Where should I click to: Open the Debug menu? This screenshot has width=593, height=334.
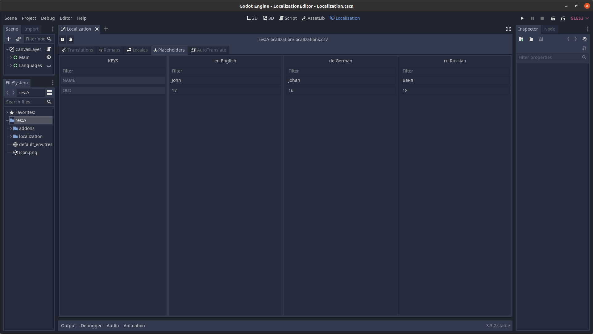click(48, 18)
